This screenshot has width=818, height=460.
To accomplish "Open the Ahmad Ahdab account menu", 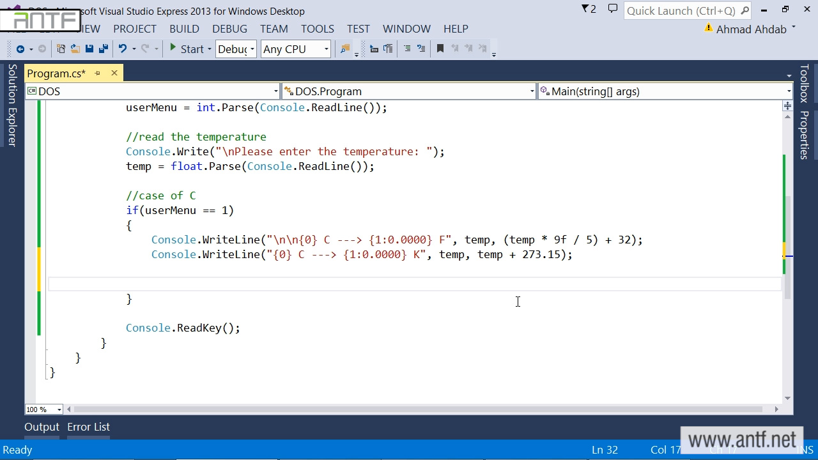I will point(752,29).
